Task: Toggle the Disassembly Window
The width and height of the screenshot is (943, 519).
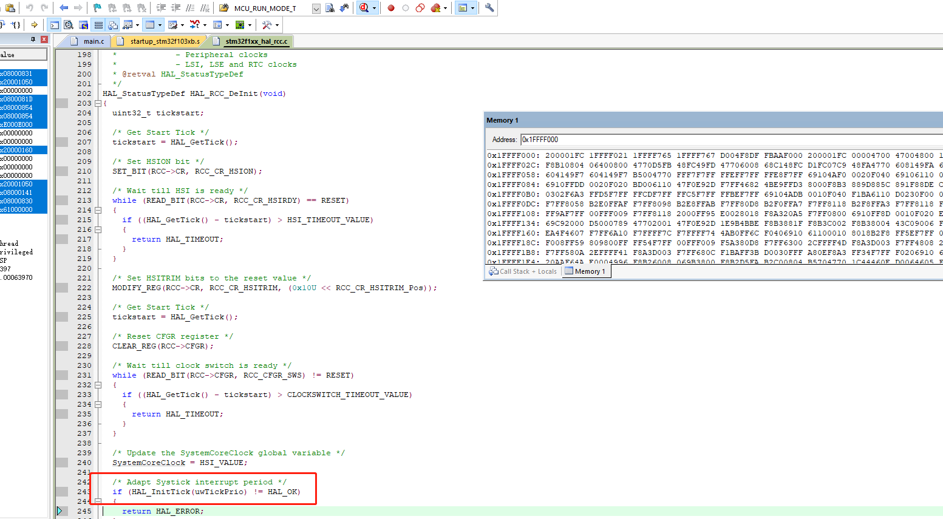Action: pos(69,25)
